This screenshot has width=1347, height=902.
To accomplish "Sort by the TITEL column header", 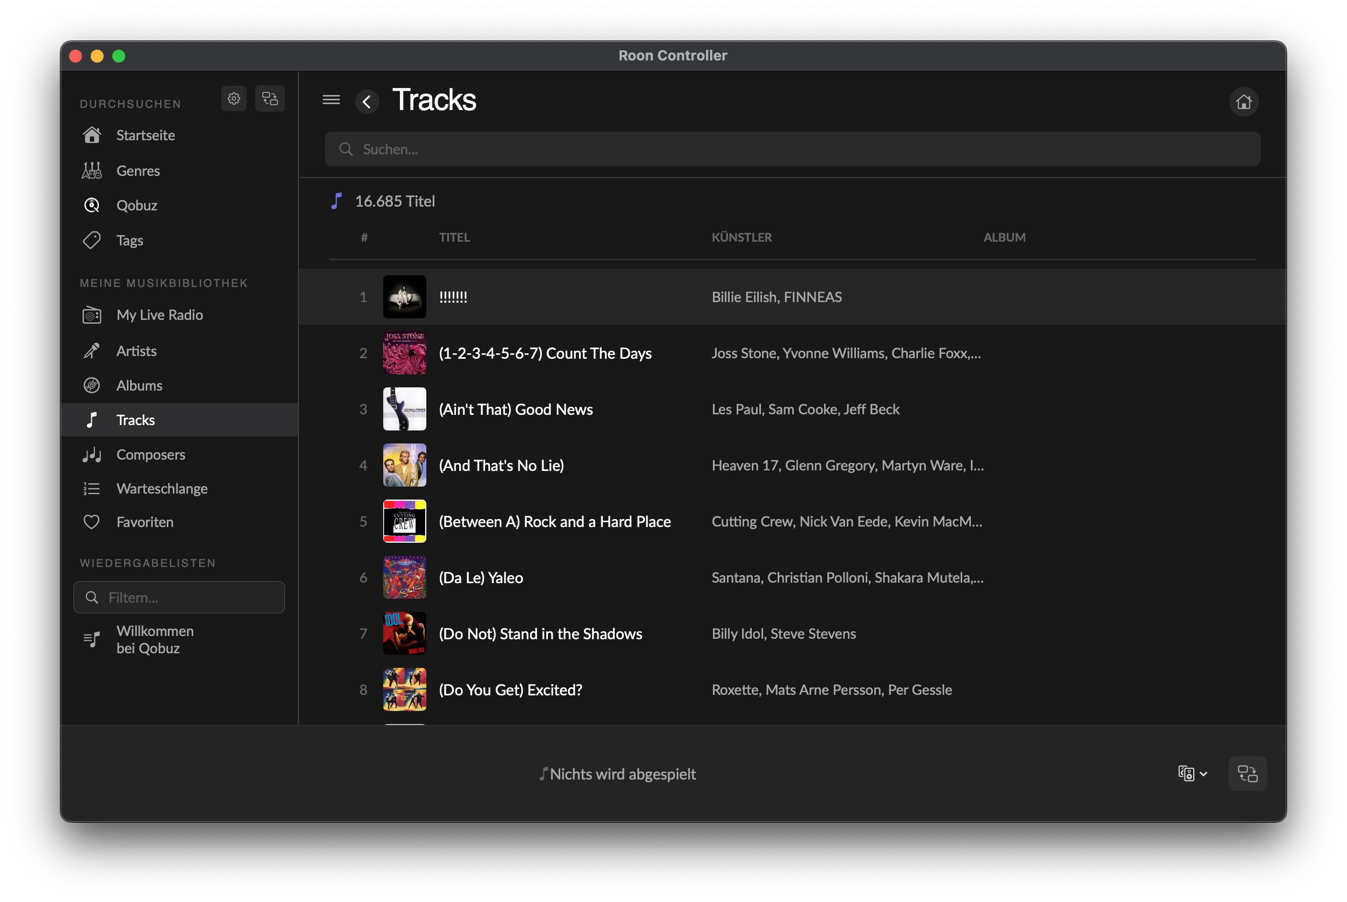I will (454, 237).
